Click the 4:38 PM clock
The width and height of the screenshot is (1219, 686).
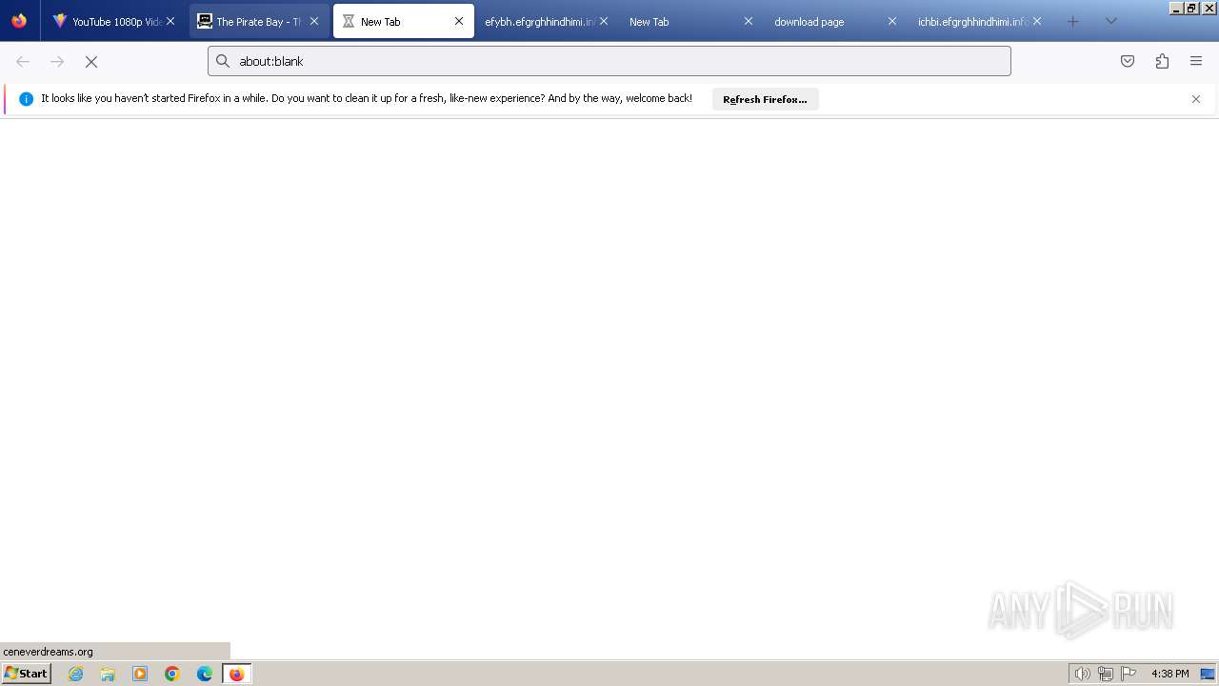pos(1169,674)
